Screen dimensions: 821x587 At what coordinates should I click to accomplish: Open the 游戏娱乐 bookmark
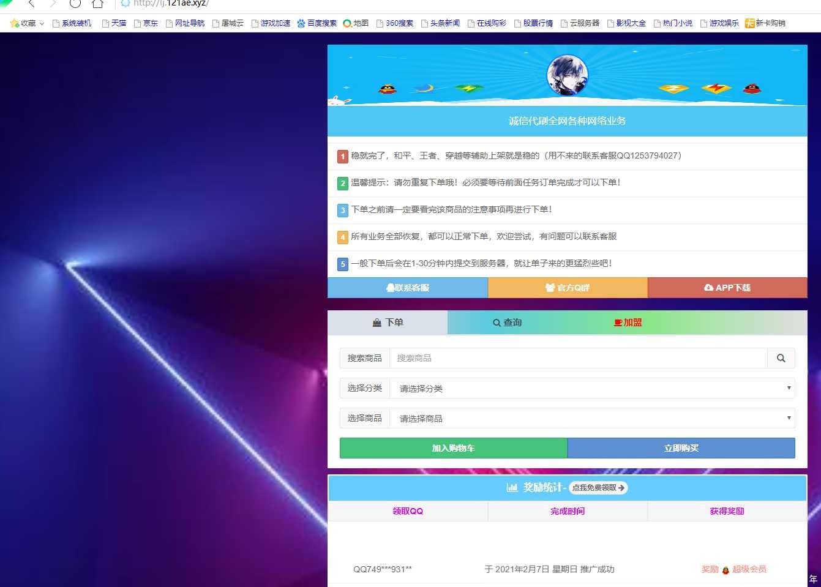(x=719, y=23)
